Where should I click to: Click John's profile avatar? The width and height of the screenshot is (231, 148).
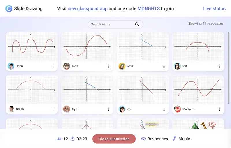11,66
